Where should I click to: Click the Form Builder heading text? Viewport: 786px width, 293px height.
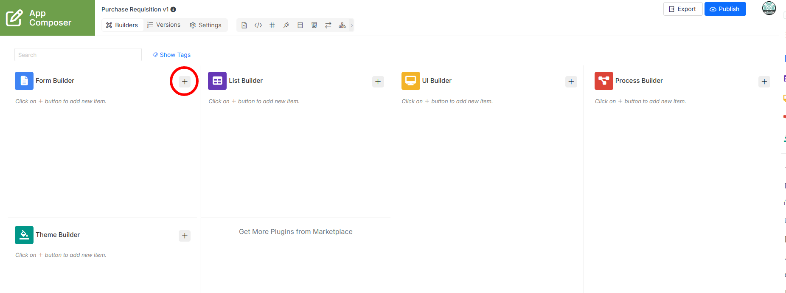[55, 81]
